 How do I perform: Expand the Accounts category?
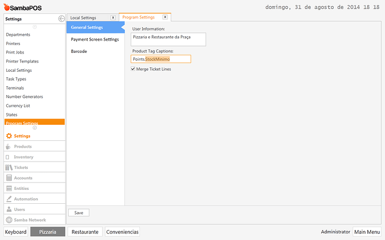tap(35, 178)
